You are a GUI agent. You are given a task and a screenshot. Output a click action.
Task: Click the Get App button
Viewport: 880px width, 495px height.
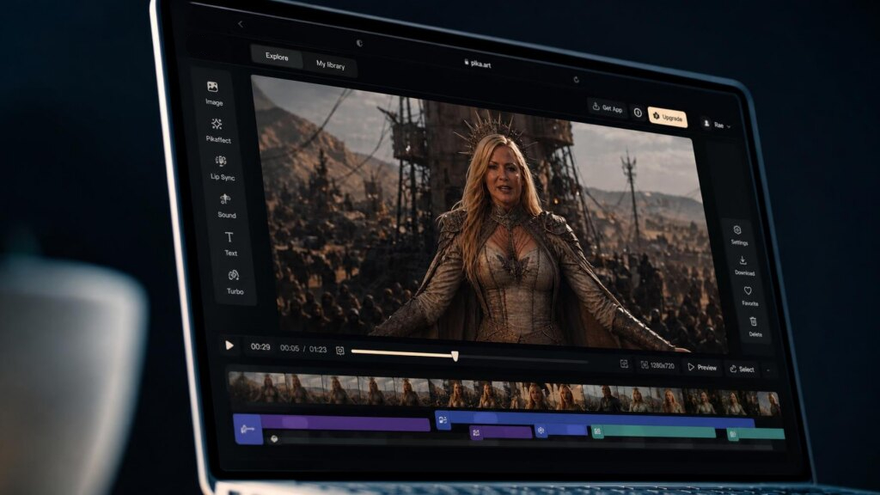(608, 107)
